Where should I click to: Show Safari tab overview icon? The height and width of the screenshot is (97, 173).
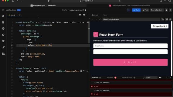tap(169, 1)
